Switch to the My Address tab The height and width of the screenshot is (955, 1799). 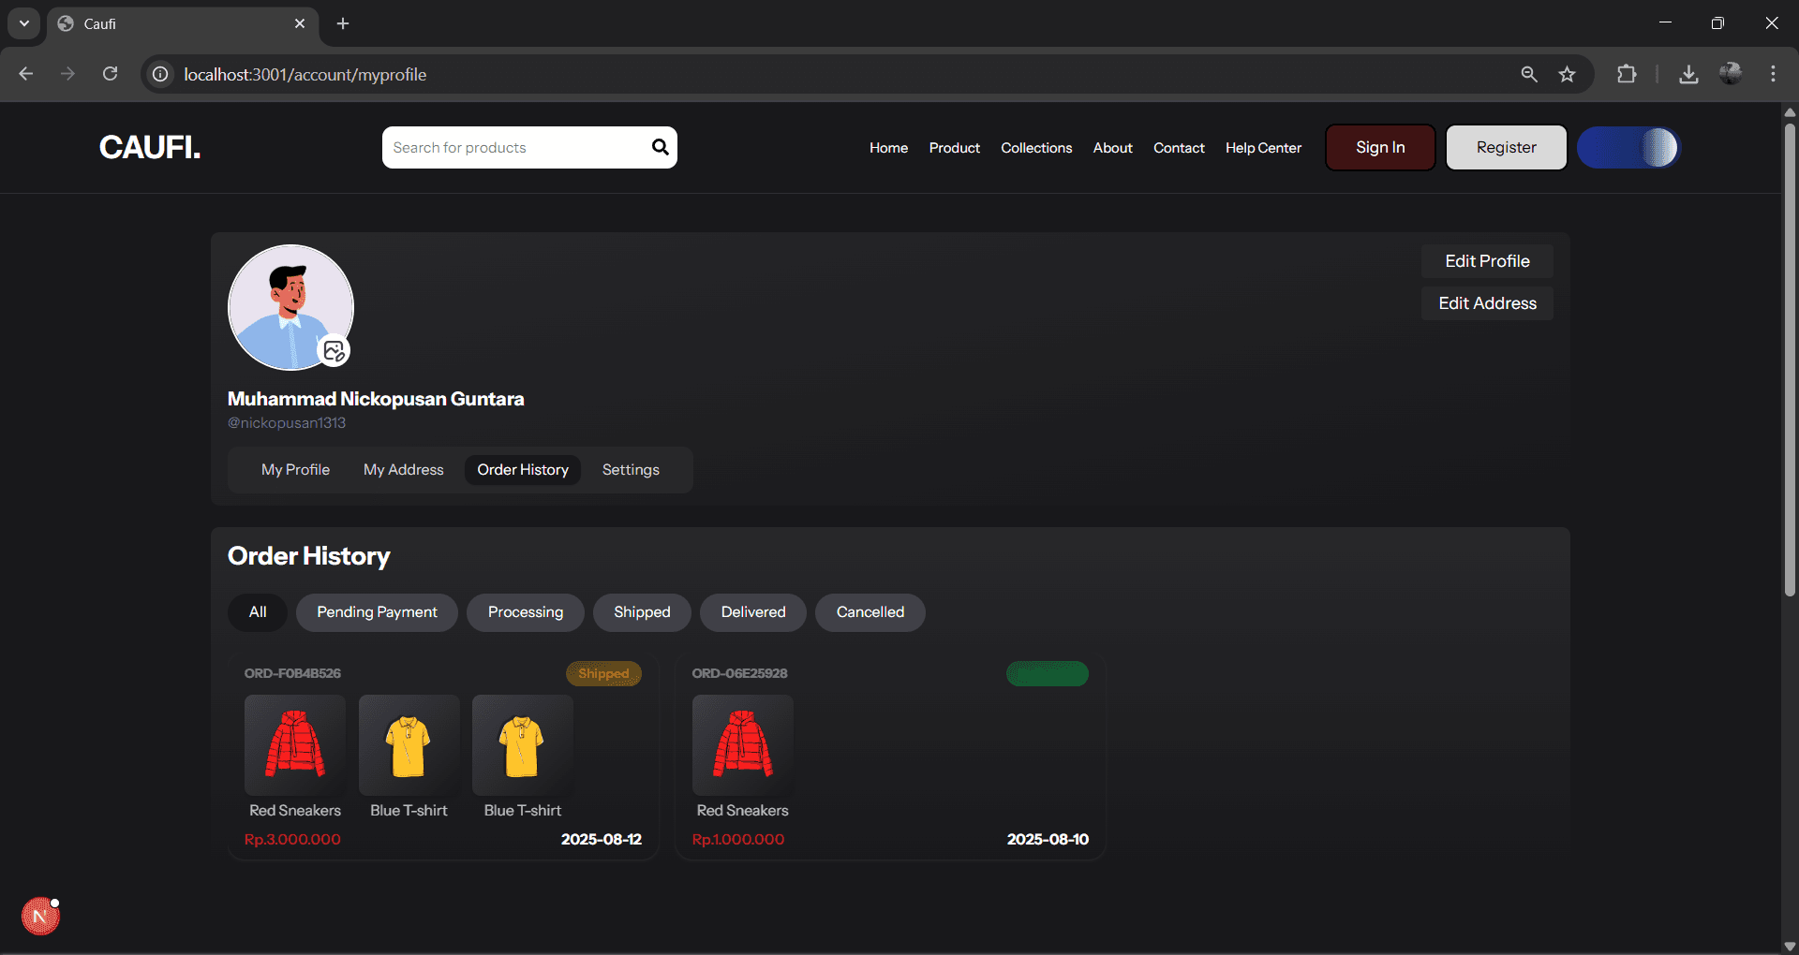(x=403, y=469)
